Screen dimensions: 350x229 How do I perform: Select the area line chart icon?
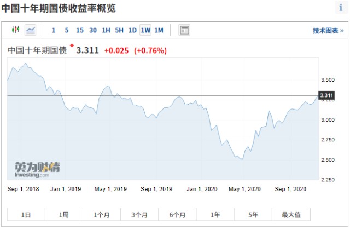pos(31,30)
